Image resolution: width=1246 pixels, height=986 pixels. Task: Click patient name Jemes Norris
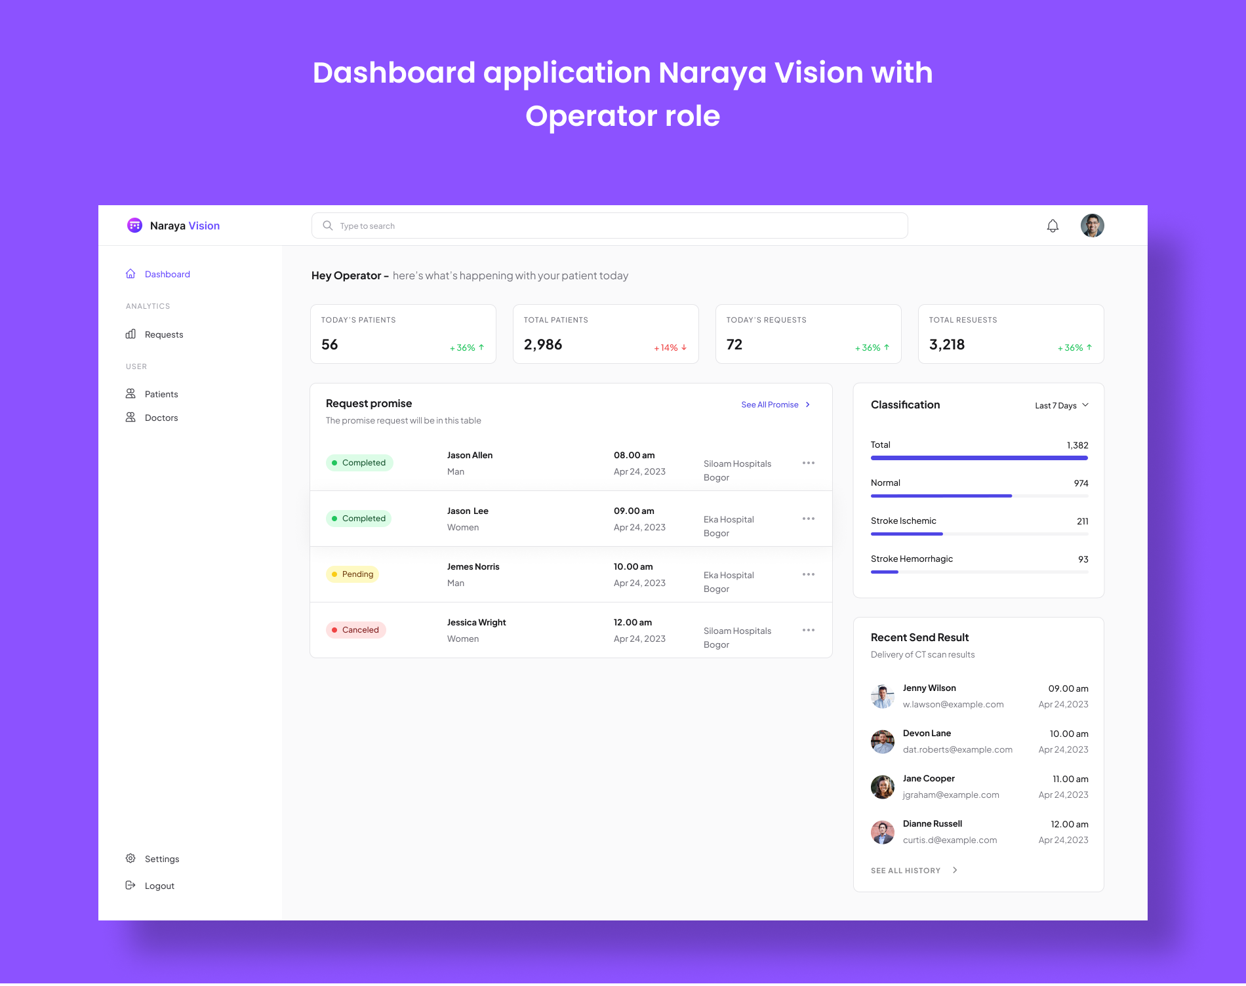(473, 566)
